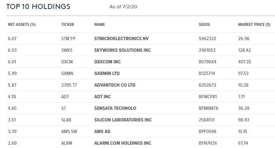Click SENSATA TECHNOLO holding name
Image resolution: width=275 pixels, height=148 pixels.
tap(115, 108)
